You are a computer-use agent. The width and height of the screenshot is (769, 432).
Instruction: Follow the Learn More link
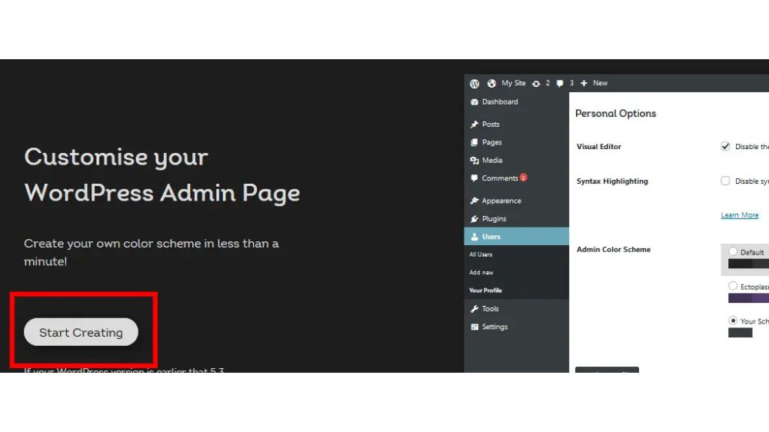pos(740,214)
